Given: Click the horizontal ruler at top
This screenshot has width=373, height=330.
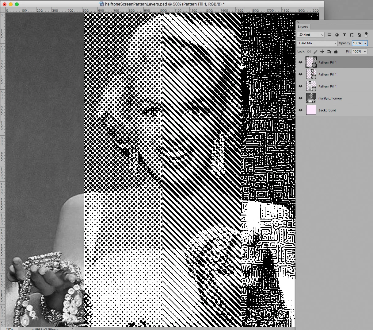Looking at the screenshot, I should click(162, 10).
